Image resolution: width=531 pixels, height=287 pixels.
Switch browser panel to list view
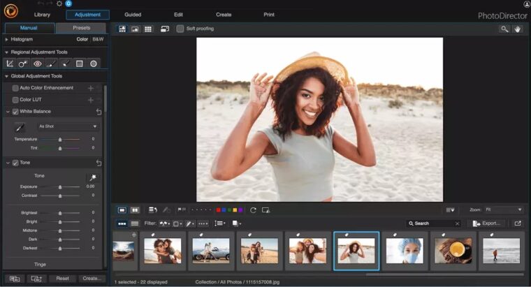point(135,223)
